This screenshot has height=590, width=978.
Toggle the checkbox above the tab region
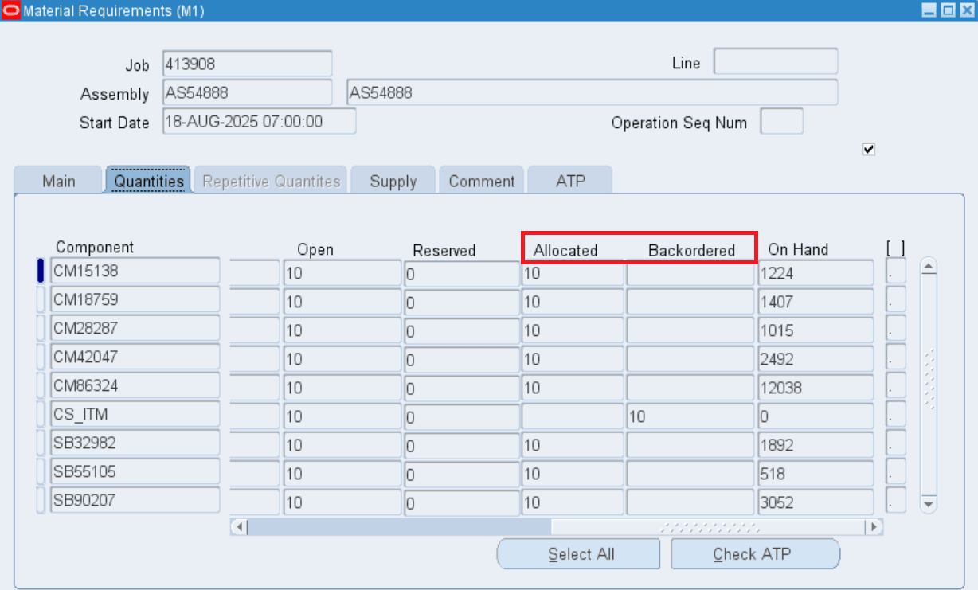(868, 149)
